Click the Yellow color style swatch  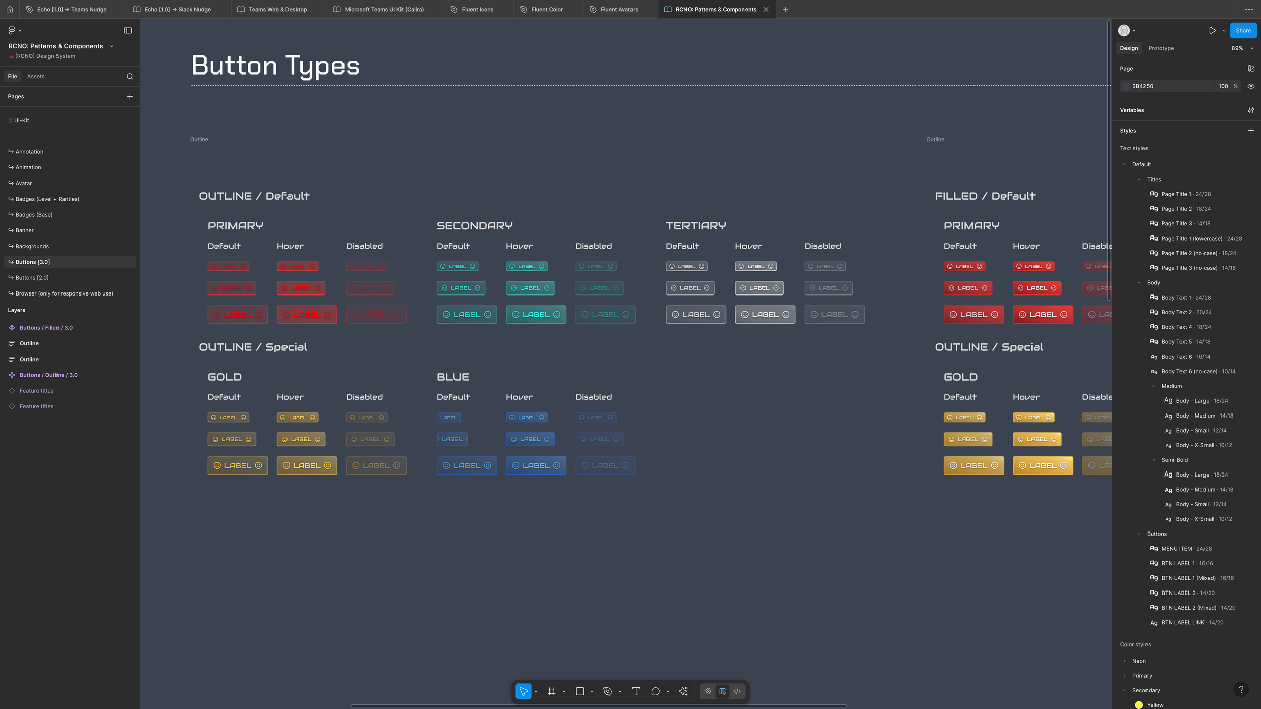tap(1139, 705)
